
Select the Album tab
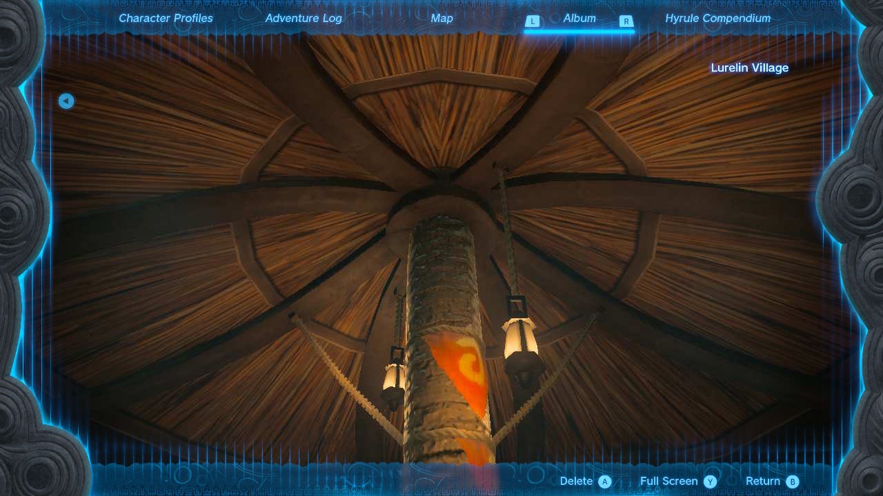tap(579, 19)
